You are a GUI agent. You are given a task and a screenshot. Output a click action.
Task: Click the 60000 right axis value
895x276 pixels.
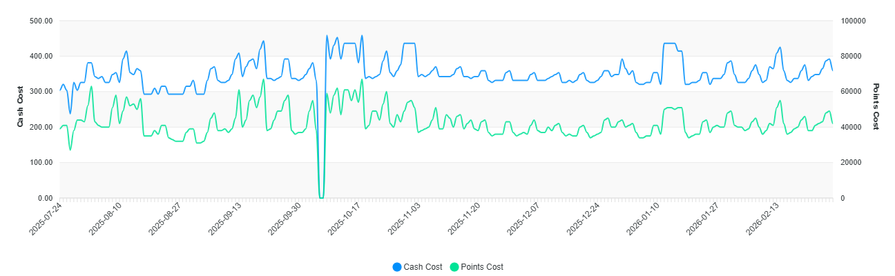851,92
